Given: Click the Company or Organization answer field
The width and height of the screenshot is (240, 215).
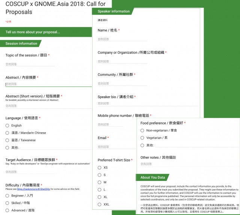Looking at the screenshot, I should pos(122,61).
